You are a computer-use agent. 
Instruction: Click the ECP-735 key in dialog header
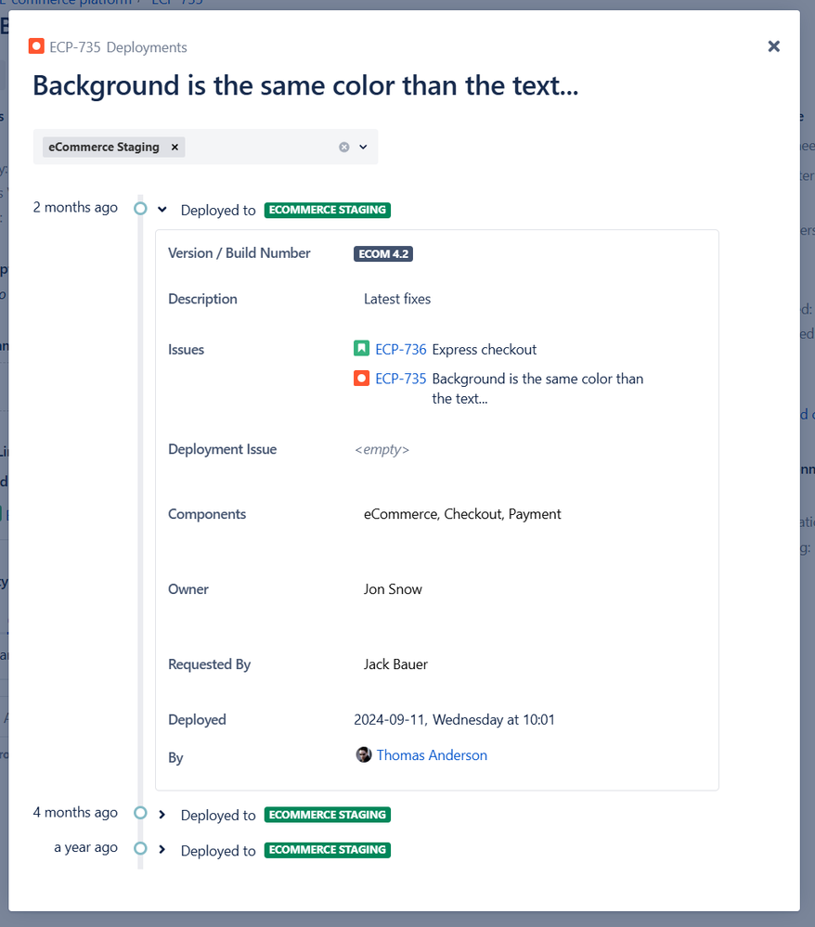click(74, 47)
